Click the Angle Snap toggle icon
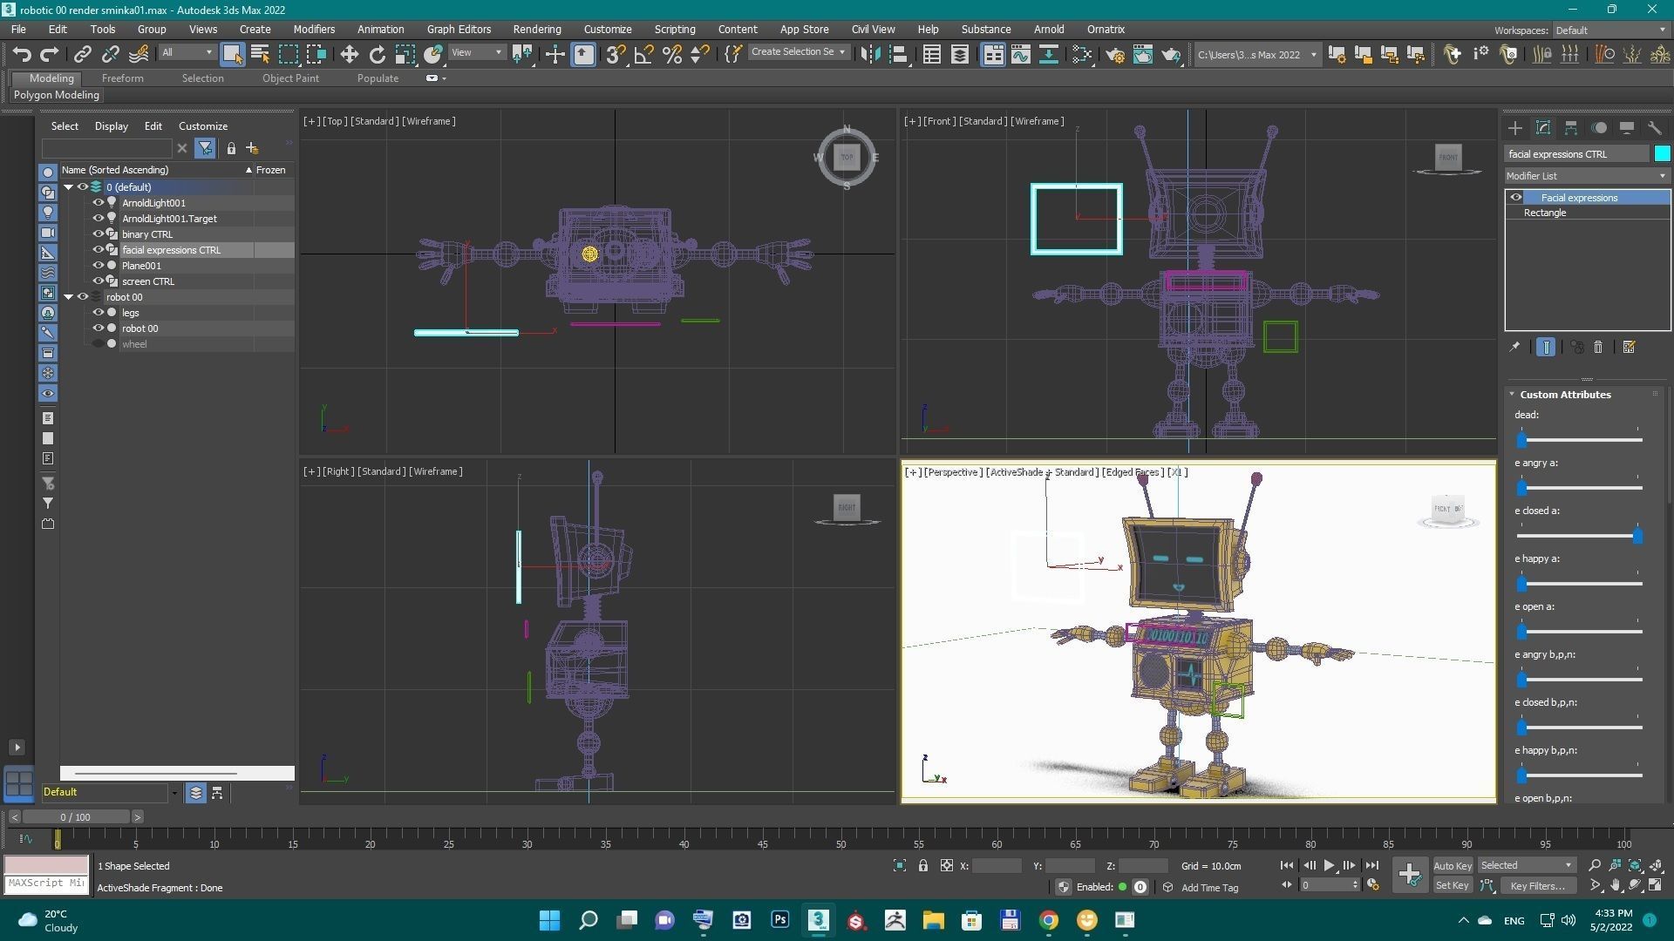 click(643, 54)
